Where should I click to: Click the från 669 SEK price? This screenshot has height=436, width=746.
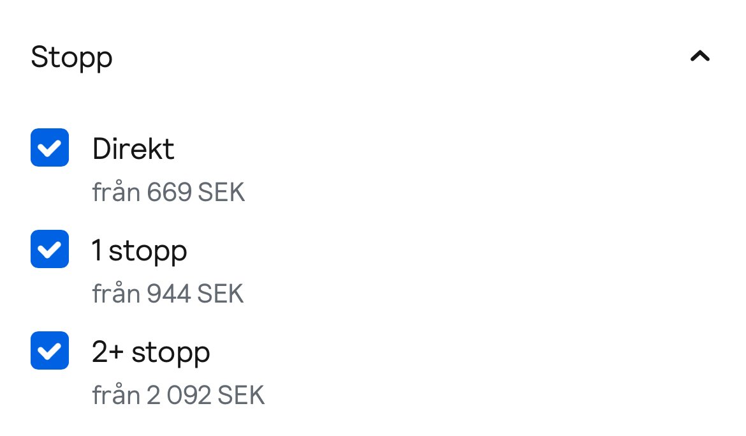(x=168, y=192)
